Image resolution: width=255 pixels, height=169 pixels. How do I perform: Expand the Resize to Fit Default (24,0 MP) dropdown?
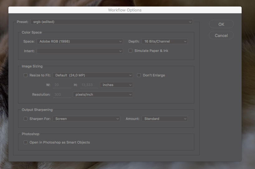(93, 75)
